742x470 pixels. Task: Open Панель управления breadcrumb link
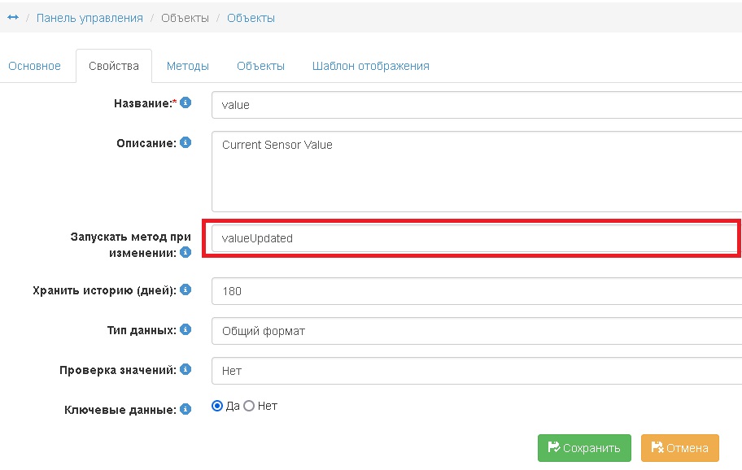(x=89, y=18)
